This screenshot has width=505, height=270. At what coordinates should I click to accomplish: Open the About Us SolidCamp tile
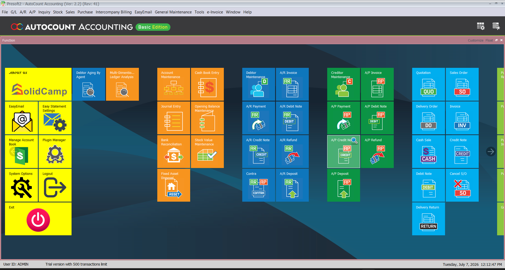coord(38,84)
